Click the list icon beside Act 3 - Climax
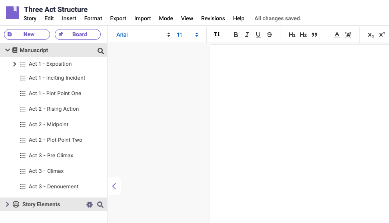This screenshot has width=389, height=223. point(22,171)
